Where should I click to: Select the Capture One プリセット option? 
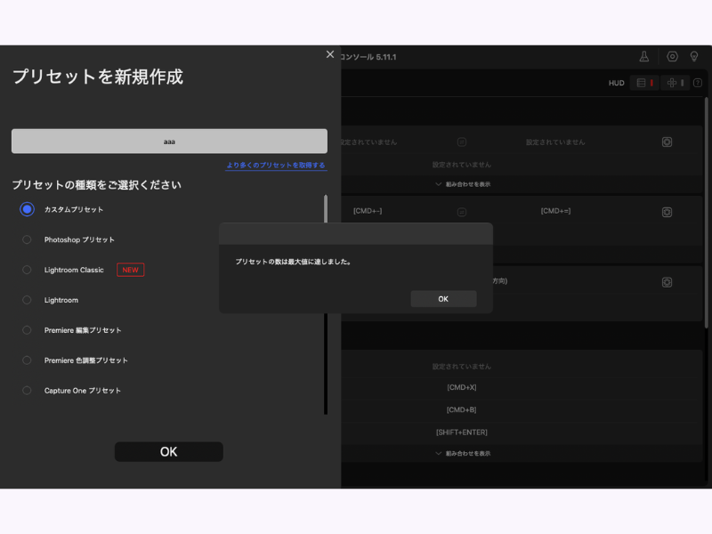coord(27,391)
